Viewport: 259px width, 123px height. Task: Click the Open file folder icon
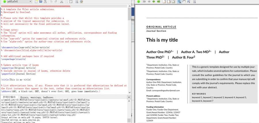tap(41, 2)
